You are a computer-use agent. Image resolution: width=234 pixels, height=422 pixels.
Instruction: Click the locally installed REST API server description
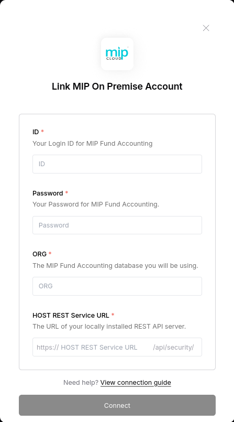tap(109, 327)
